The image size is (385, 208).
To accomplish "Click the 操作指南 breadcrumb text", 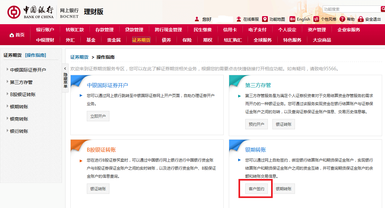I will (x=105, y=57).
